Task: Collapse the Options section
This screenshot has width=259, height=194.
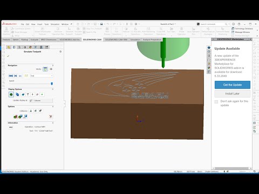Action: [53, 107]
